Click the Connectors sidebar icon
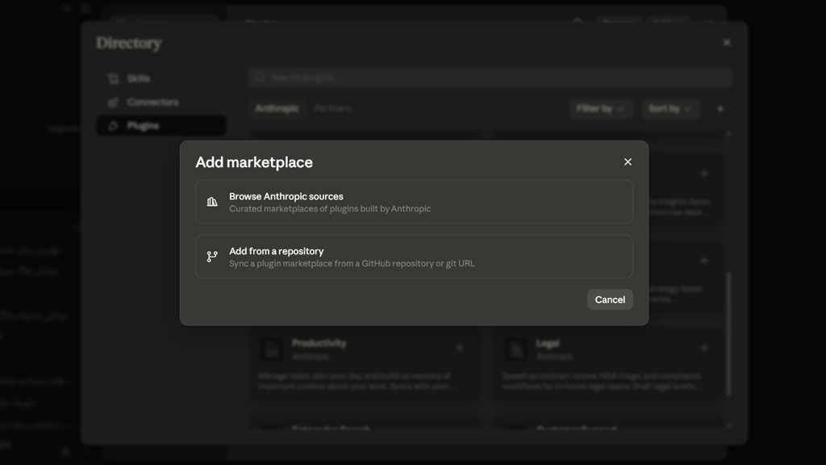826x465 pixels. coord(113,103)
